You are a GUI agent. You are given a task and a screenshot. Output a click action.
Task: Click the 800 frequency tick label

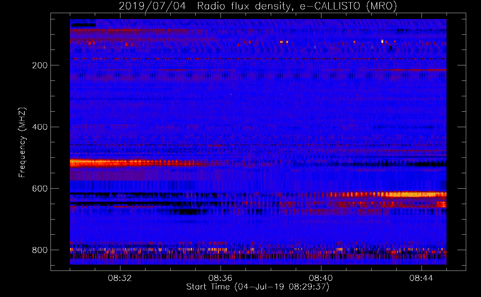pyautogui.click(x=40, y=250)
